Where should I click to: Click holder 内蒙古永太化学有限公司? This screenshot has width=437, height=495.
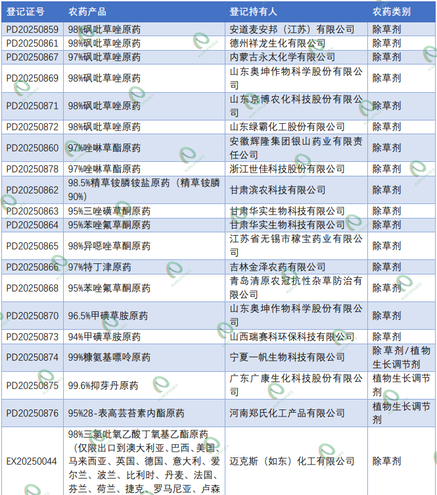[x=283, y=57]
